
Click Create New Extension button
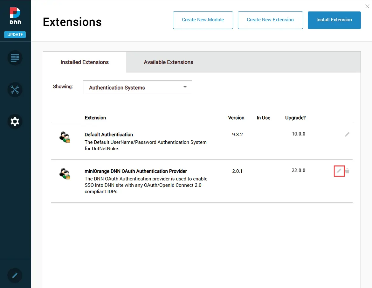point(270,20)
